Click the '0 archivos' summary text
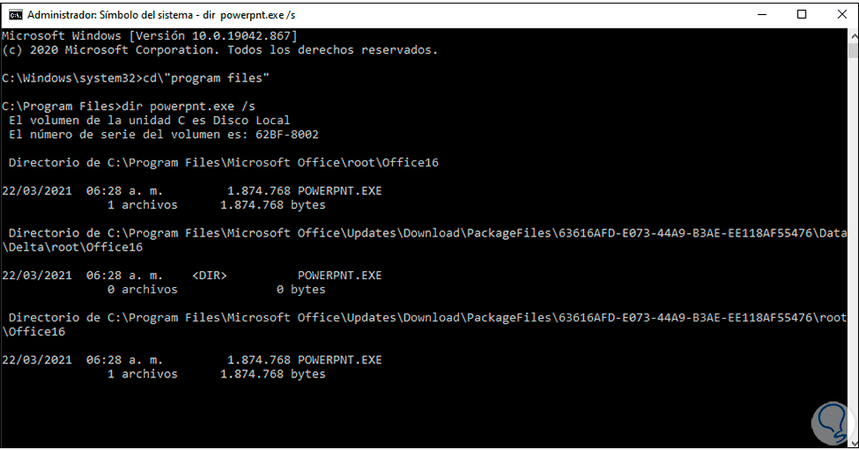The image size is (859, 450). click(x=142, y=290)
